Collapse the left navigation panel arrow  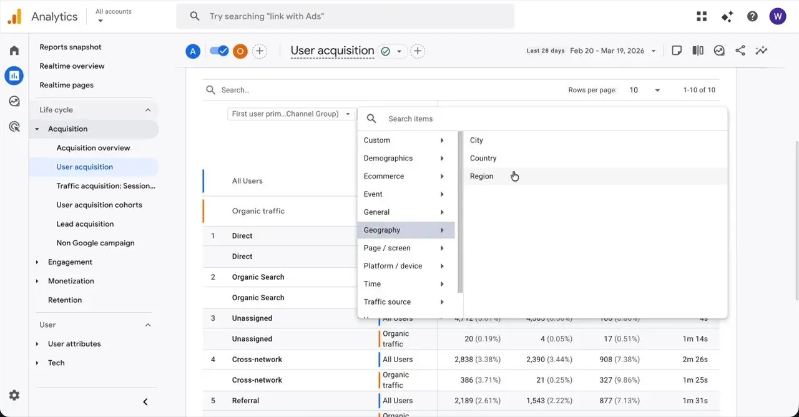(145, 402)
